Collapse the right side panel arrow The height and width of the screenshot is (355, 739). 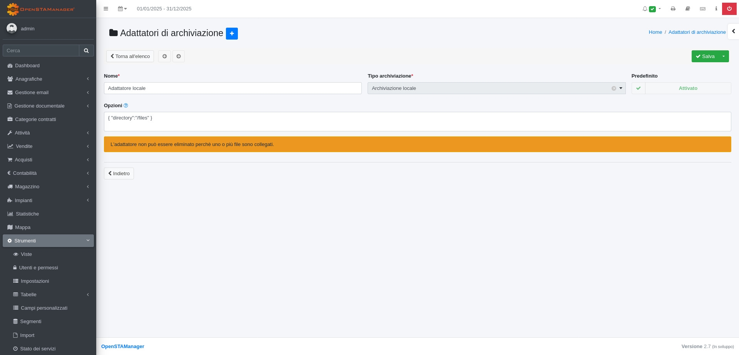point(733,31)
